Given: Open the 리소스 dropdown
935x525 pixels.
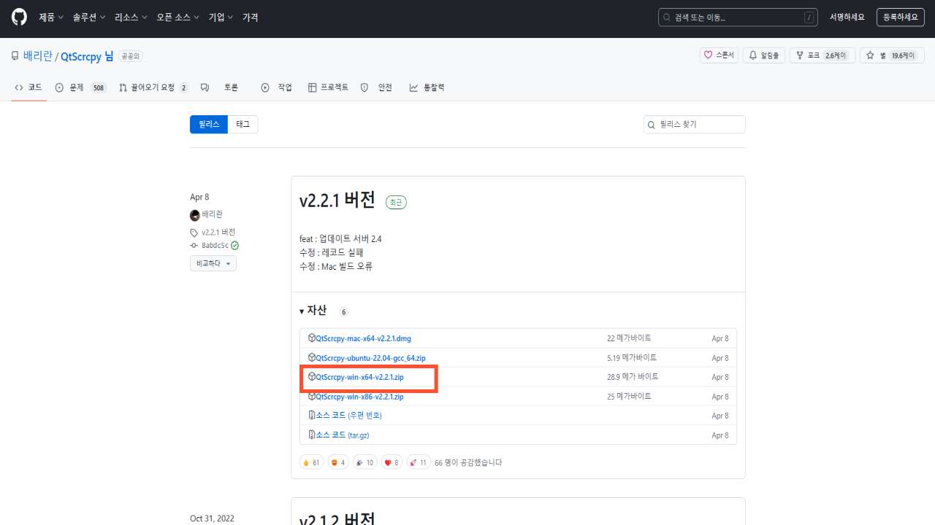Looking at the screenshot, I should (131, 17).
